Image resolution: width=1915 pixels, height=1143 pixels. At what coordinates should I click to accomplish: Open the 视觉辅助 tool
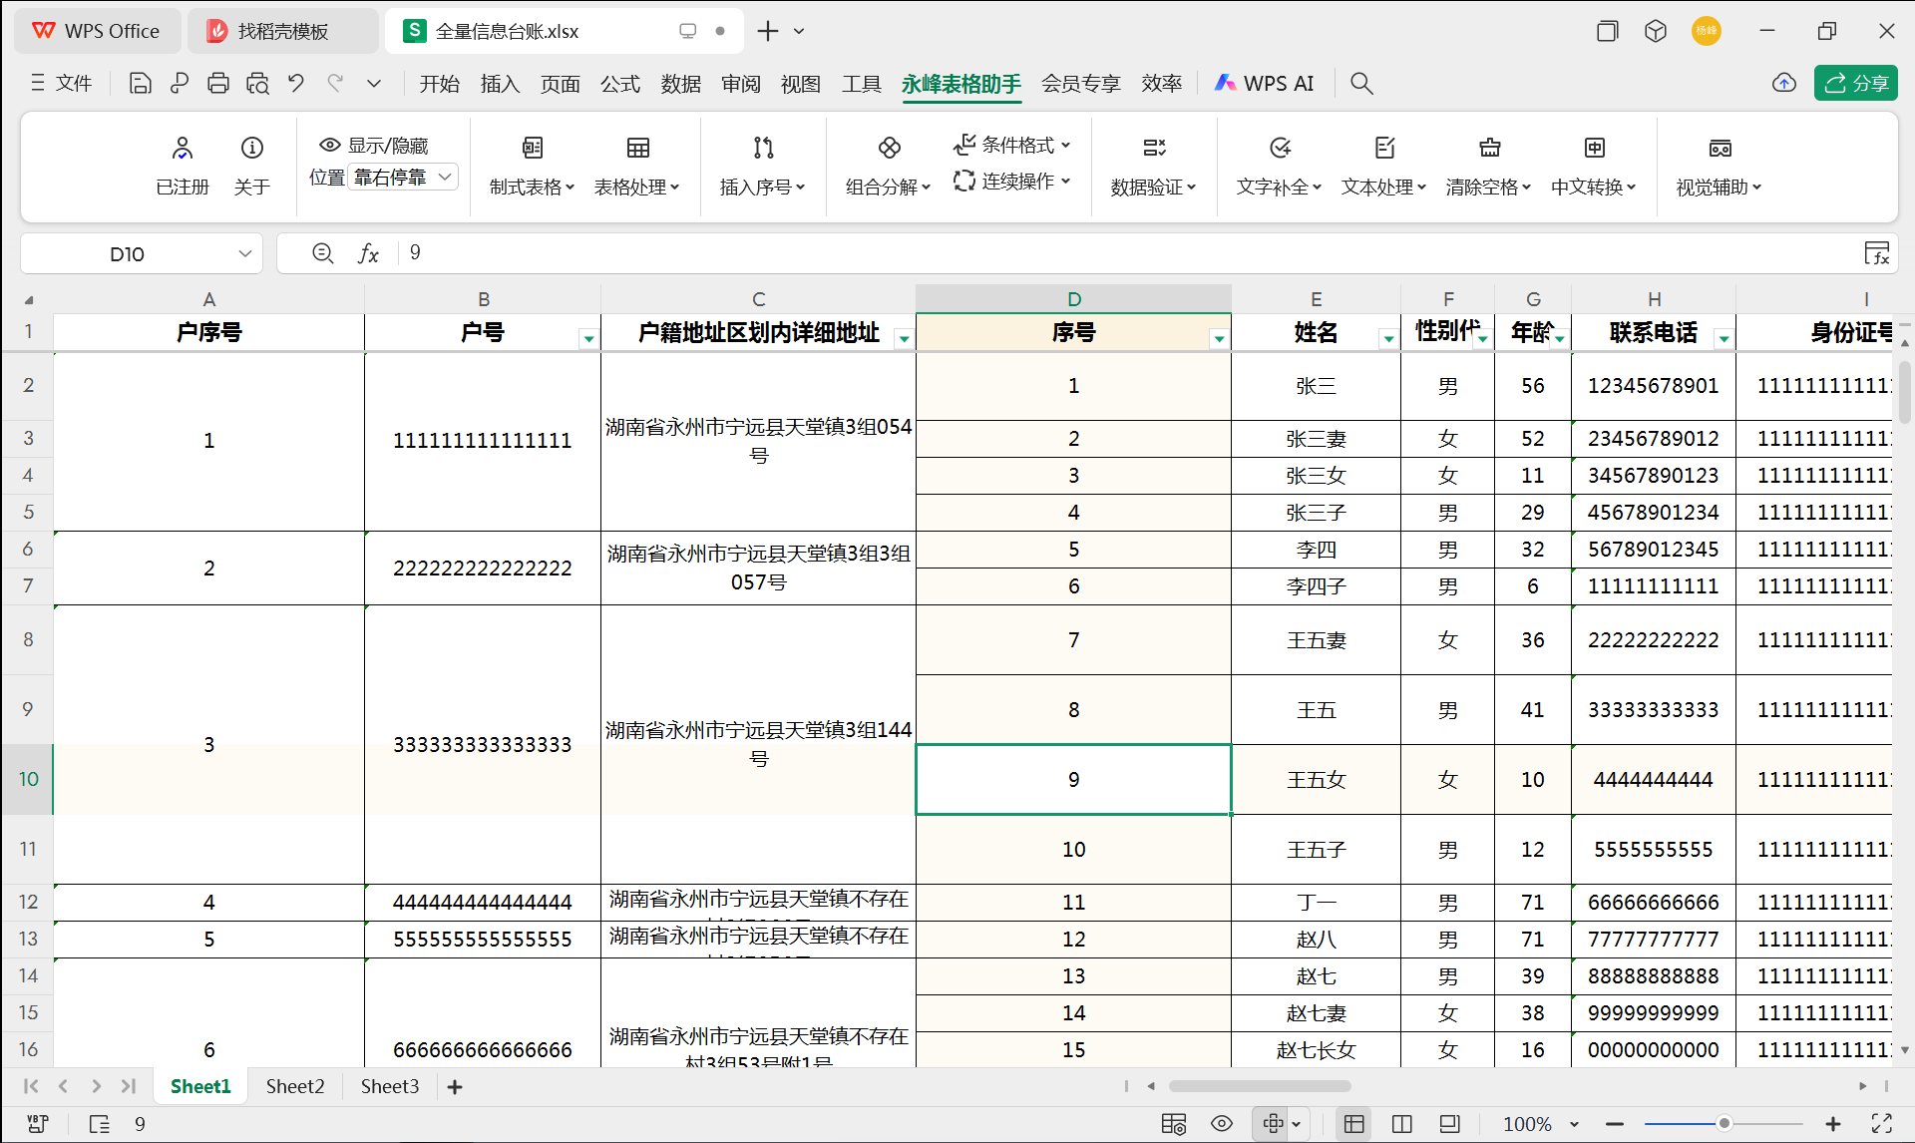pyautogui.click(x=1719, y=165)
